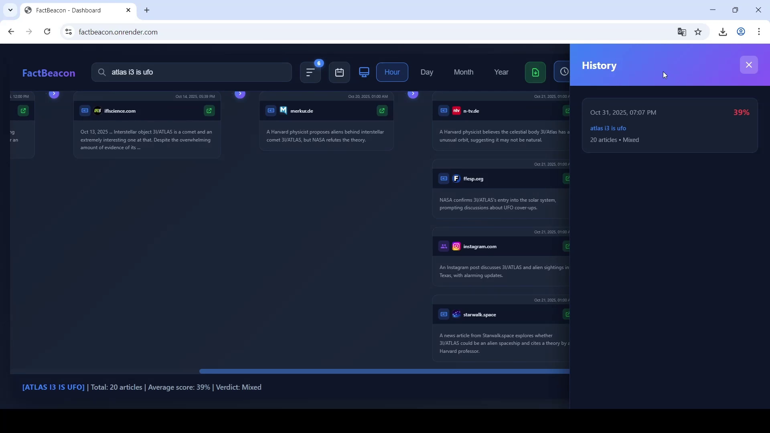Expand the chevron arrow before merkur.de column

240,94
